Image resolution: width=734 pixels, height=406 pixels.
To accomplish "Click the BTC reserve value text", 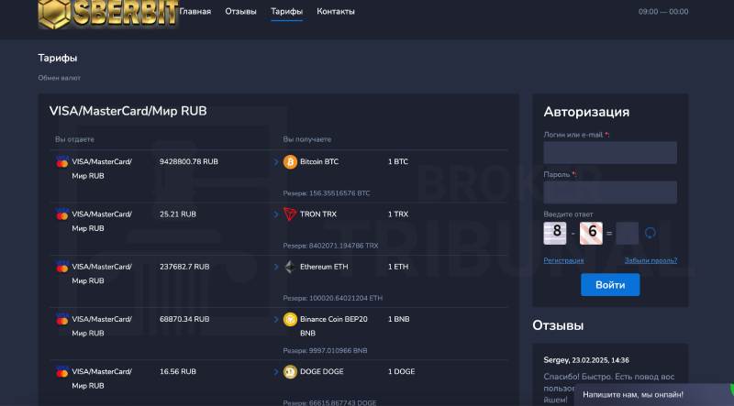I will point(327,193).
